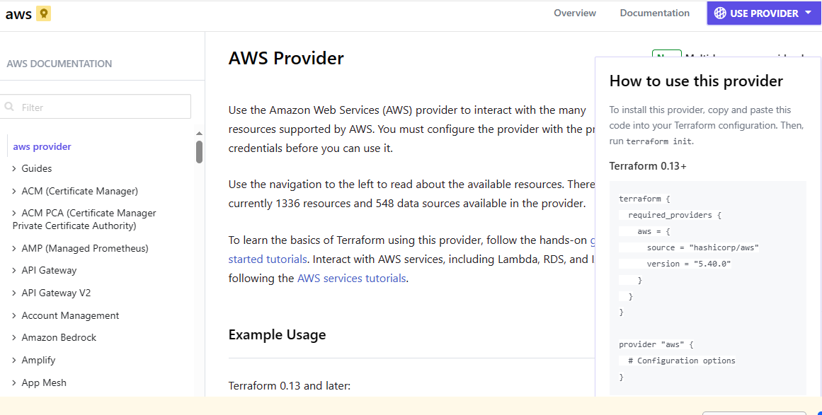The image size is (822, 415).
Task: Open the Amplify label
Action: [x=38, y=360]
